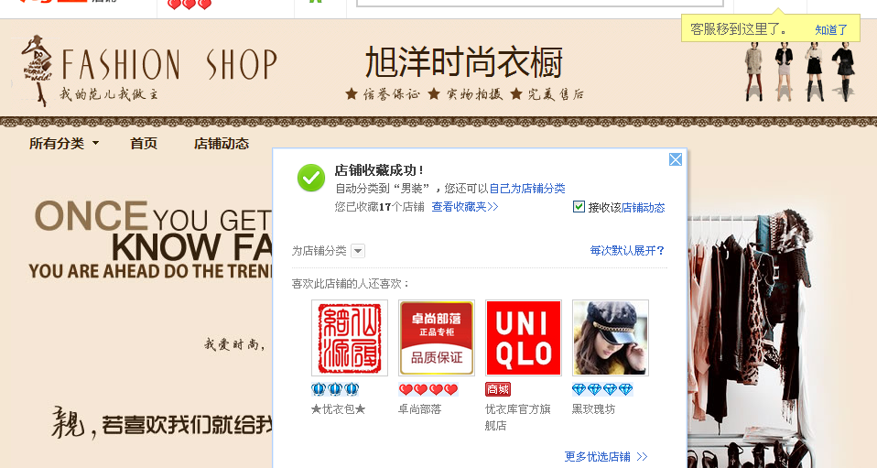Click the 每次默认展开? link
877x468 pixels.
[x=628, y=250]
